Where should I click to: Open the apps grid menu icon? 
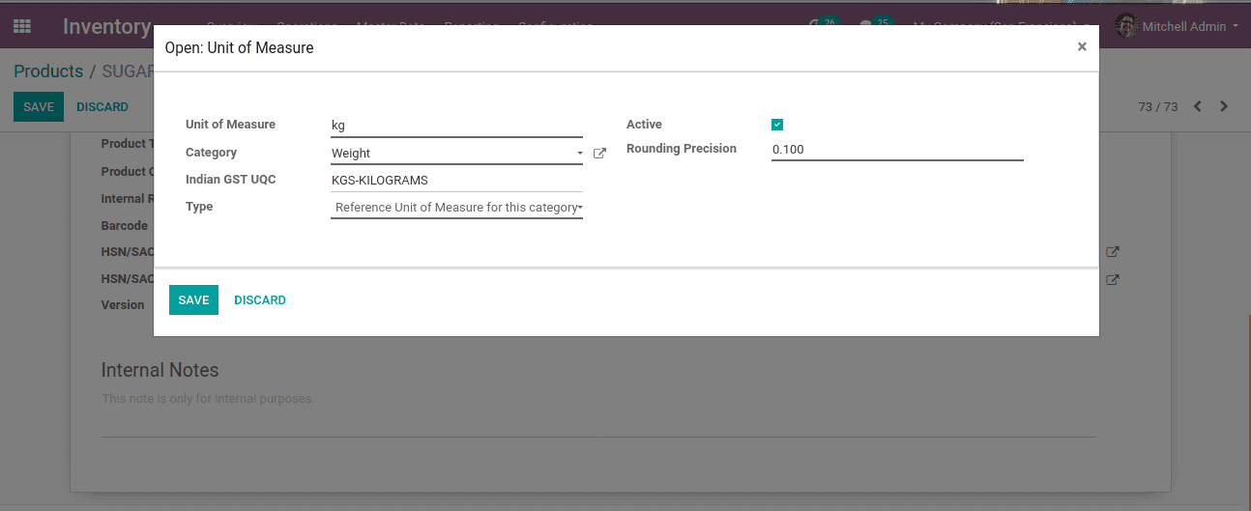(21, 26)
